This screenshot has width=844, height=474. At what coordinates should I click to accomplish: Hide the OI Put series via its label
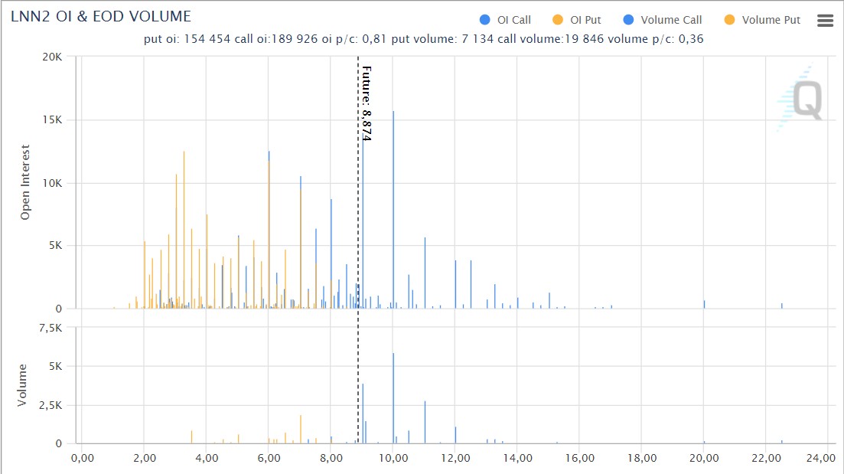(585, 20)
